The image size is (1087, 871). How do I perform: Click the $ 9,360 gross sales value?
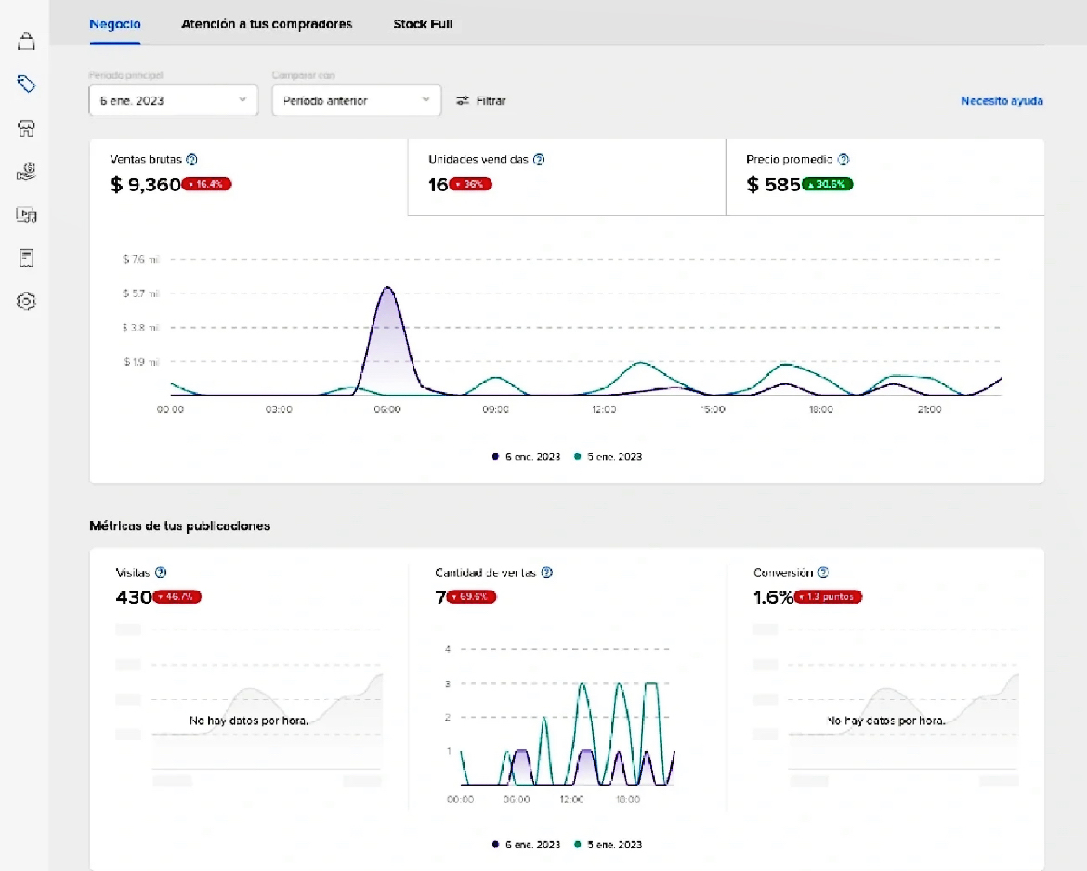coord(146,184)
